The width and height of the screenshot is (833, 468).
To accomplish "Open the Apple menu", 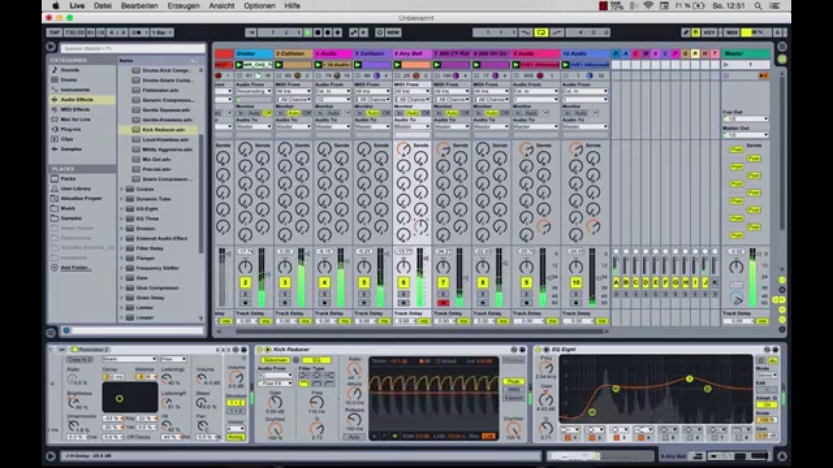I will point(56,6).
